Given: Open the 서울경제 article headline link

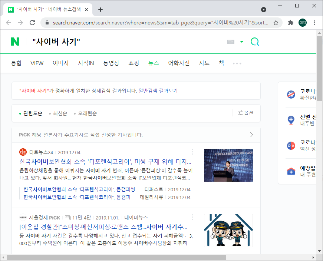Looking at the screenshot, I should (104, 227).
